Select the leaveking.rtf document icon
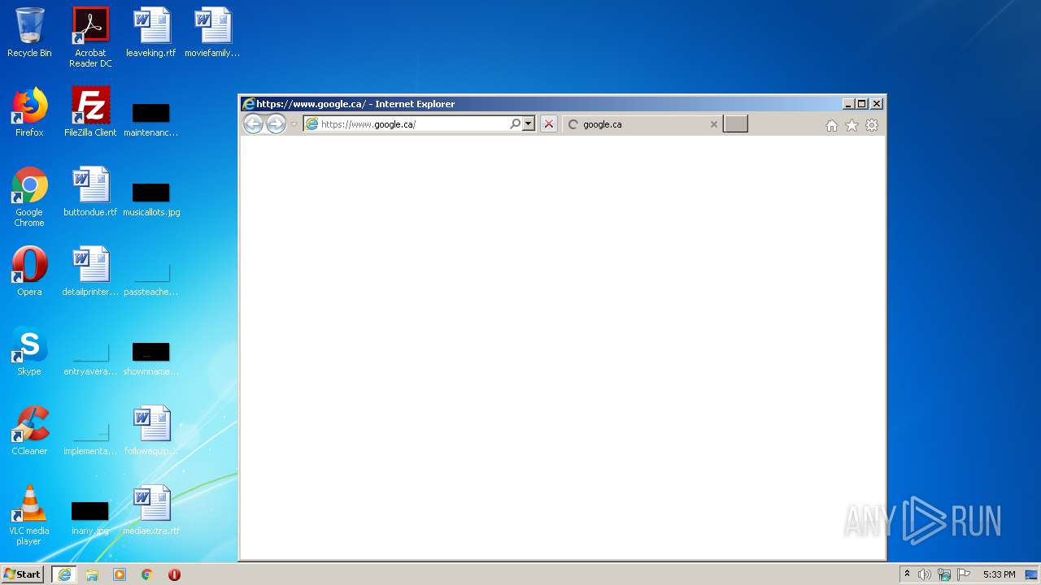 coord(151,33)
